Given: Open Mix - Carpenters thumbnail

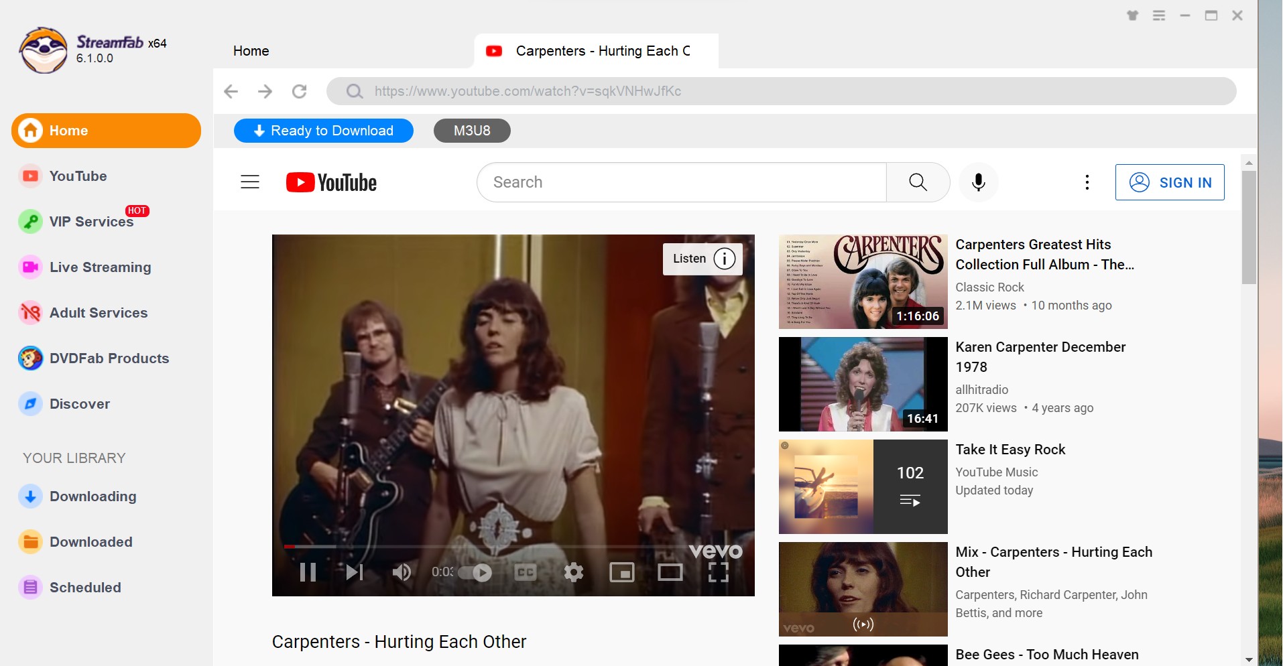Looking at the screenshot, I should point(863,589).
